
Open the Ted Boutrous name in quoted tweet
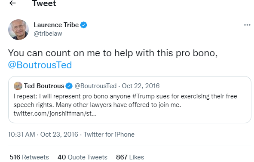(x=44, y=86)
